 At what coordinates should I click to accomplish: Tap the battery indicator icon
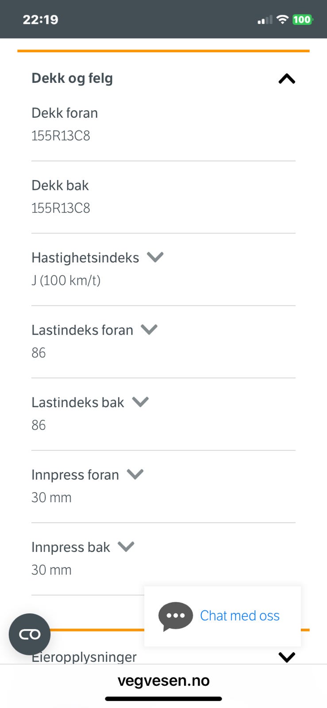[x=302, y=19]
